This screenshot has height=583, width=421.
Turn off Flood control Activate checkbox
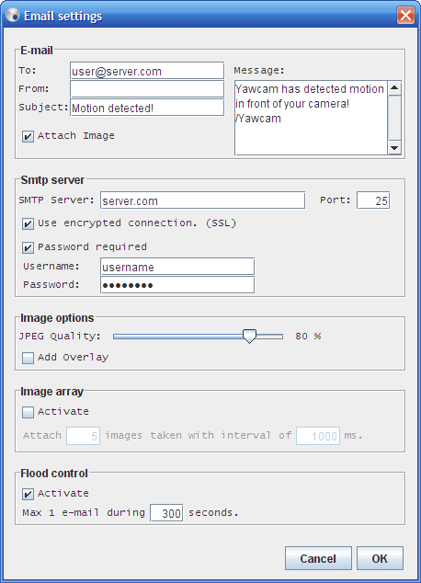(x=28, y=494)
